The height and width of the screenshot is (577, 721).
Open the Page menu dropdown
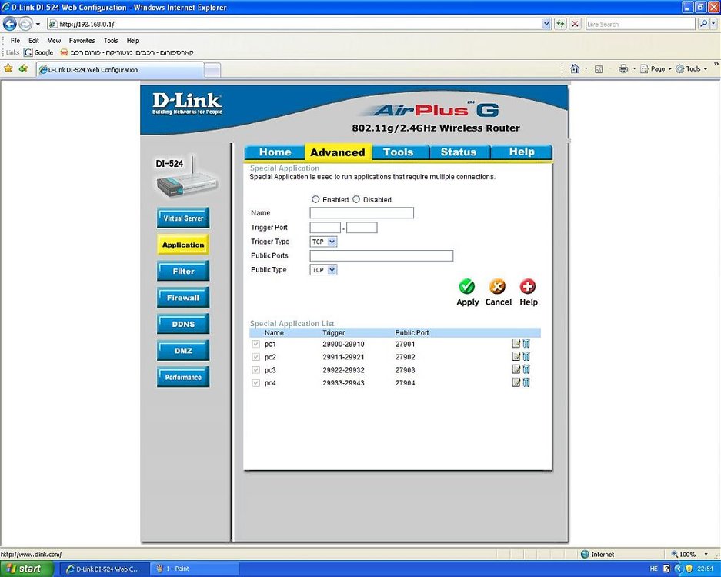coord(656,69)
